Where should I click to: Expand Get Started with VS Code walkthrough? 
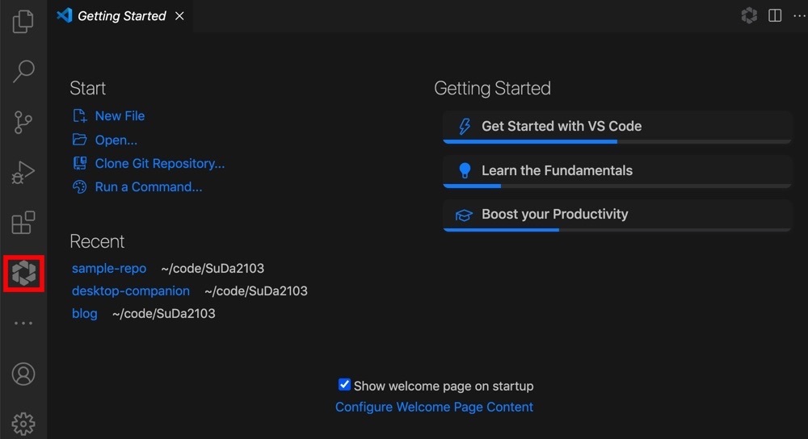pyautogui.click(x=617, y=127)
